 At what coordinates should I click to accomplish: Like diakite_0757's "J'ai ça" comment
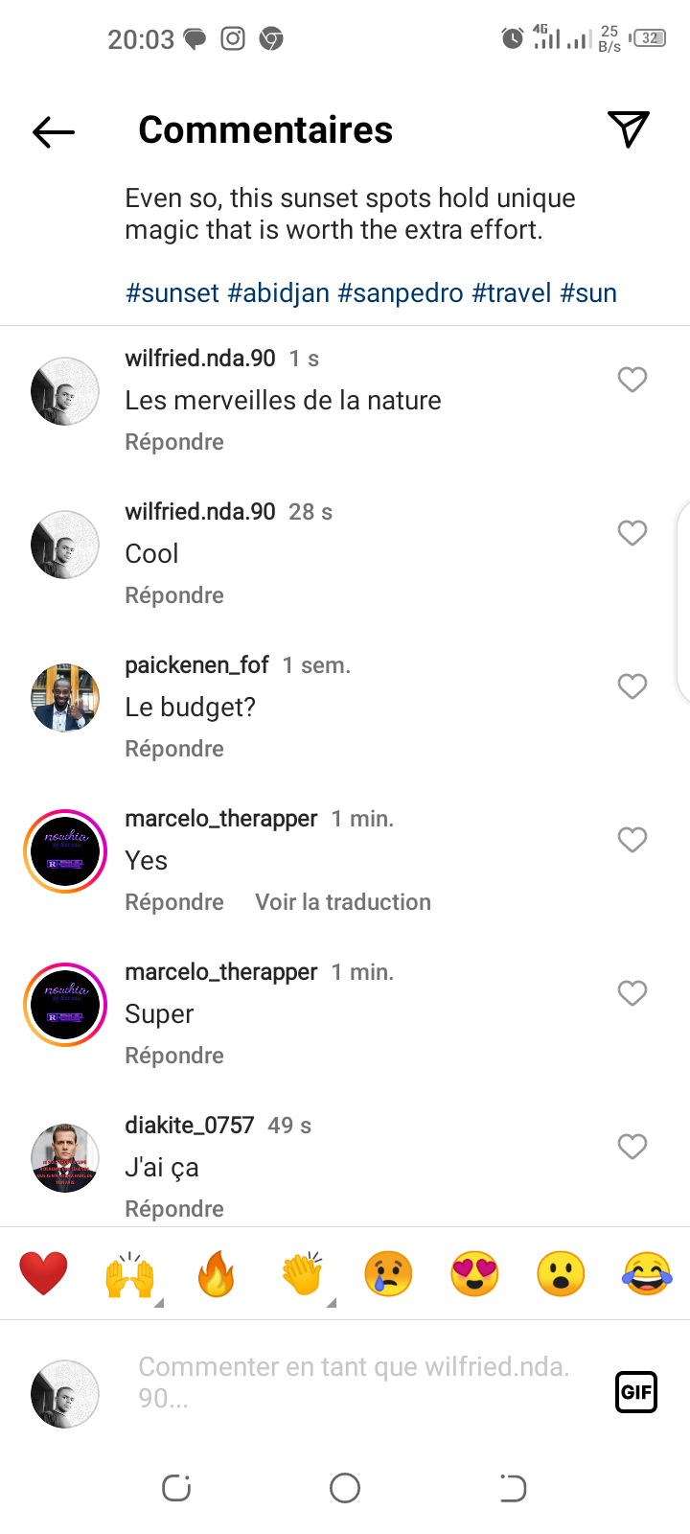click(x=632, y=1147)
